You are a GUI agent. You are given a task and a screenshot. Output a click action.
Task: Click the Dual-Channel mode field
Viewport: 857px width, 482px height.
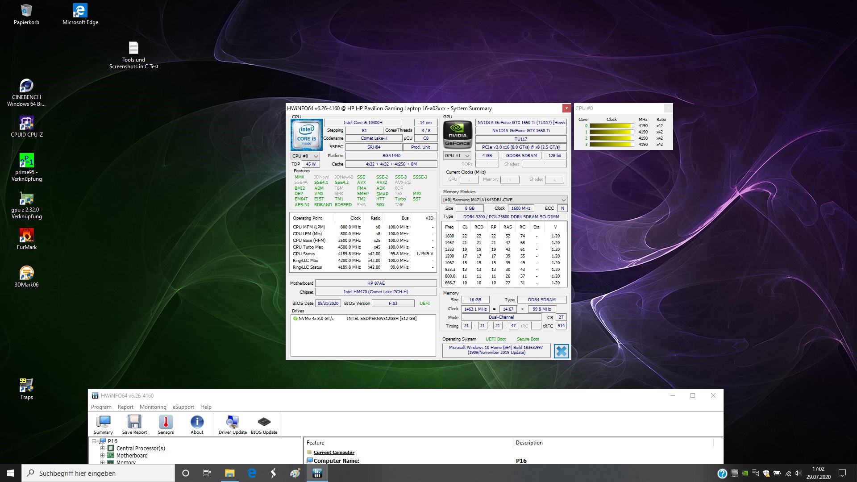(501, 317)
